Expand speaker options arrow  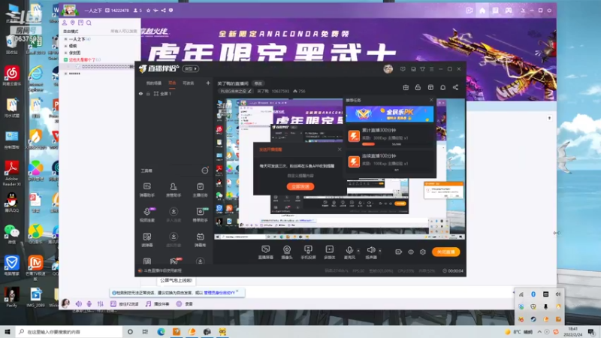coord(380,251)
